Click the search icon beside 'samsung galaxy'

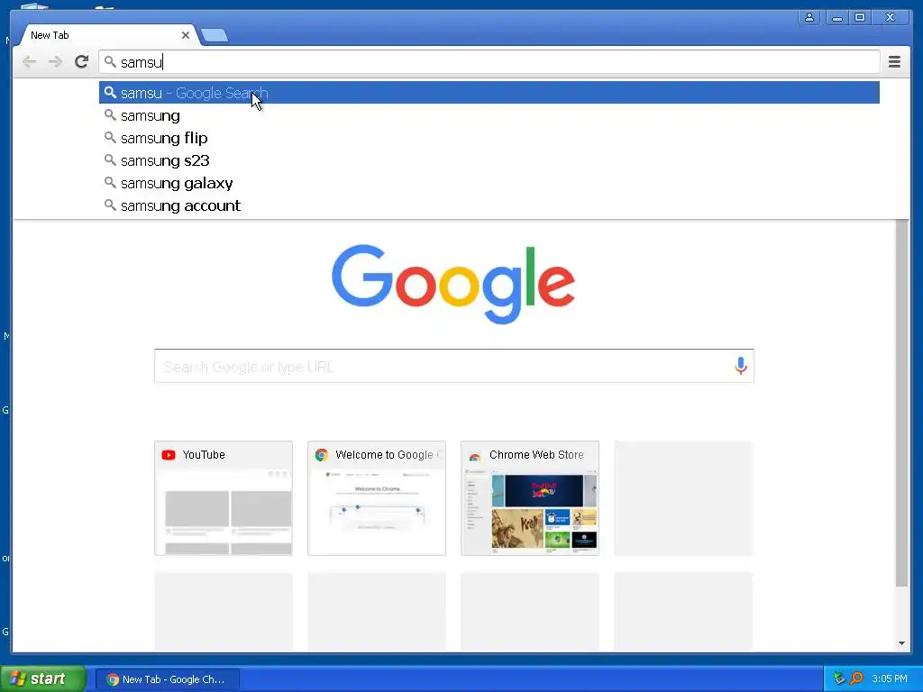click(110, 182)
